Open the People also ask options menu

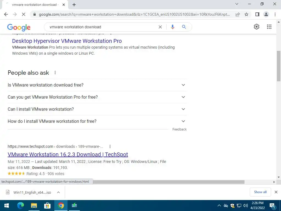coord(55,73)
